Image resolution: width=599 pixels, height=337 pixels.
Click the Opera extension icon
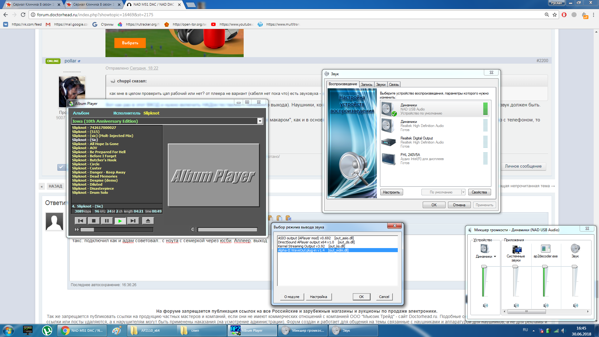(x=564, y=15)
